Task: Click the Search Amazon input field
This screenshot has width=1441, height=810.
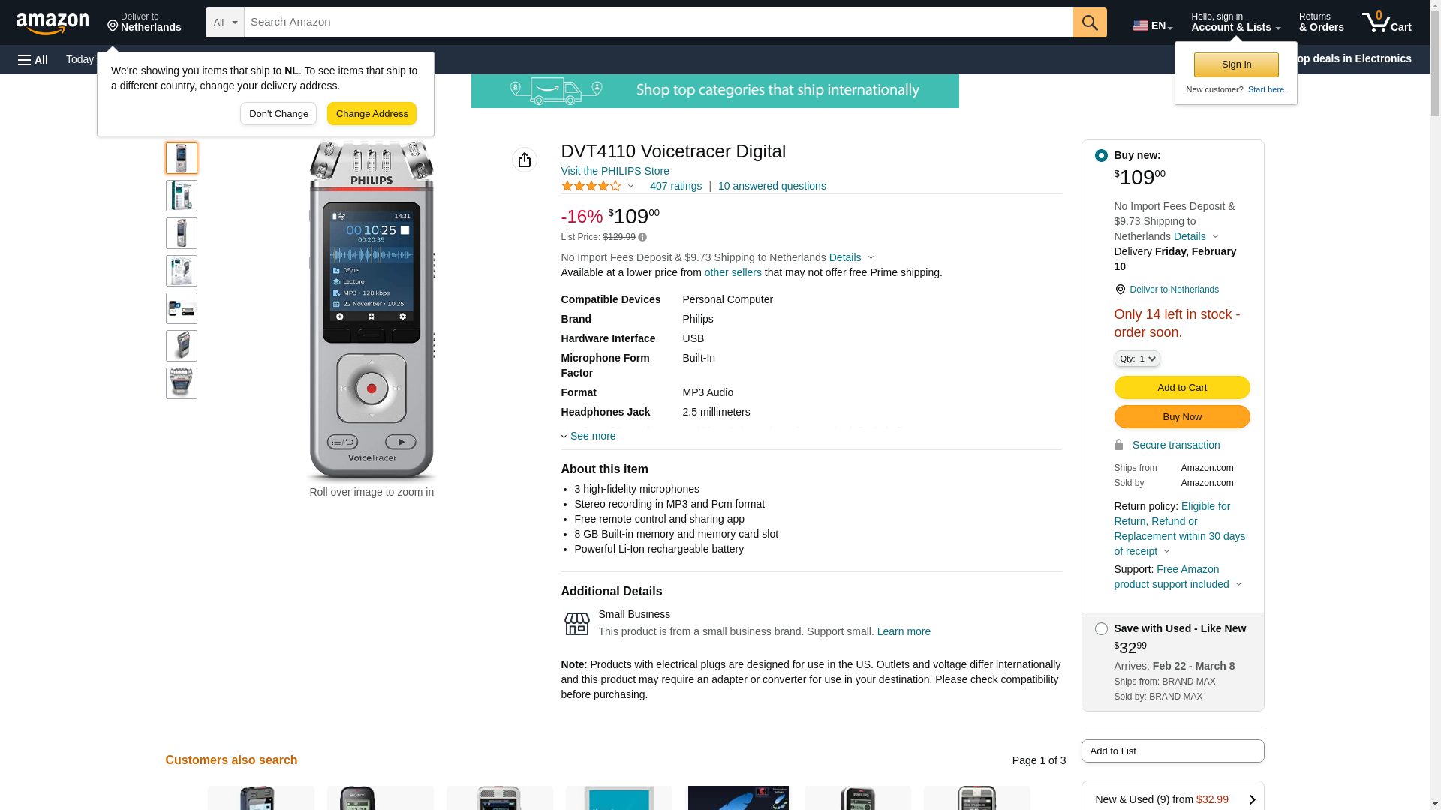Action: tap(657, 22)
